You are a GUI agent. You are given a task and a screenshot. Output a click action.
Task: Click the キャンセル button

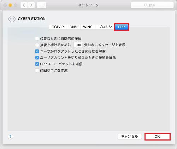point(129,137)
